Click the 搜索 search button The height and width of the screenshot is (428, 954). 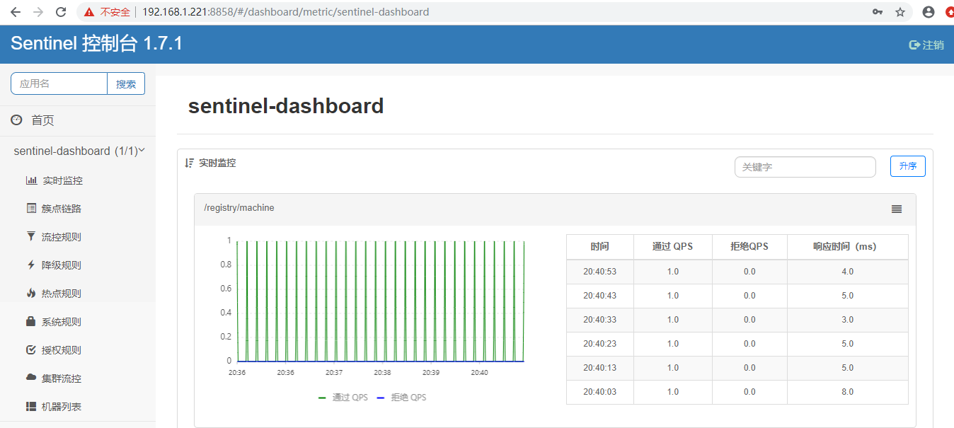(126, 83)
